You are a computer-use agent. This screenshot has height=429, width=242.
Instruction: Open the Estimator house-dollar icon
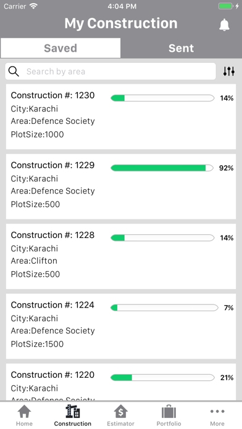(x=120, y=411)
